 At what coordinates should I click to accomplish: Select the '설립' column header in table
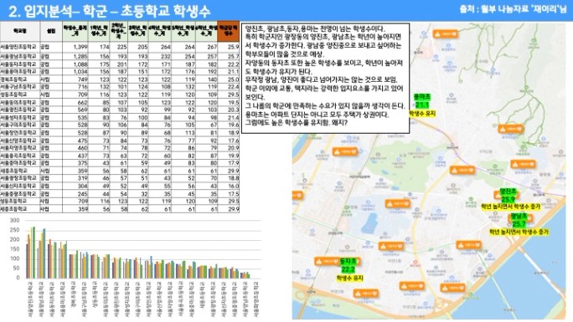51,31
